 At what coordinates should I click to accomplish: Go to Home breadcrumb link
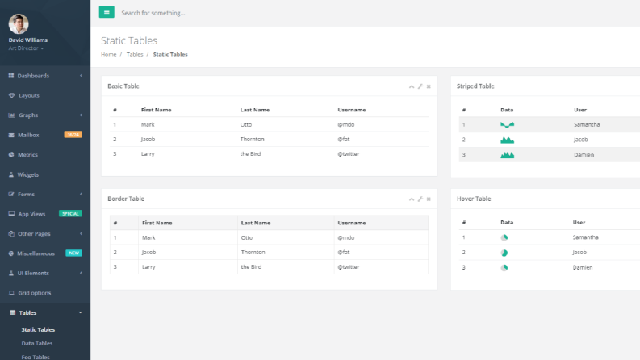pyautogui.click(x=109, y=54)
